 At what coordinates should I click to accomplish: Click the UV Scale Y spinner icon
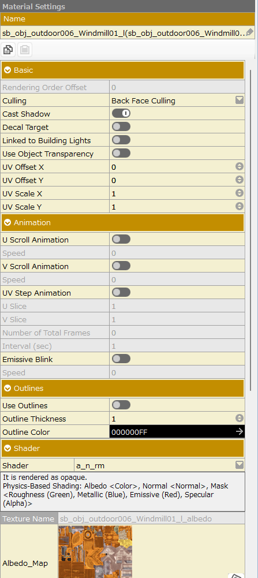[x=240, y=207]
